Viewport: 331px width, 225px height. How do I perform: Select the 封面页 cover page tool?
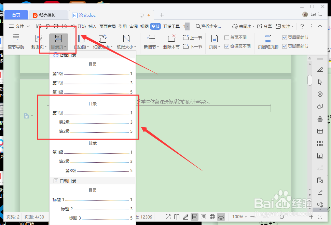click(x=38, y=42)
